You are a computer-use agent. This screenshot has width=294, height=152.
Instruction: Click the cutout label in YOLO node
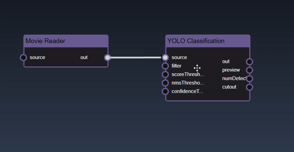[x=229, y=87]
